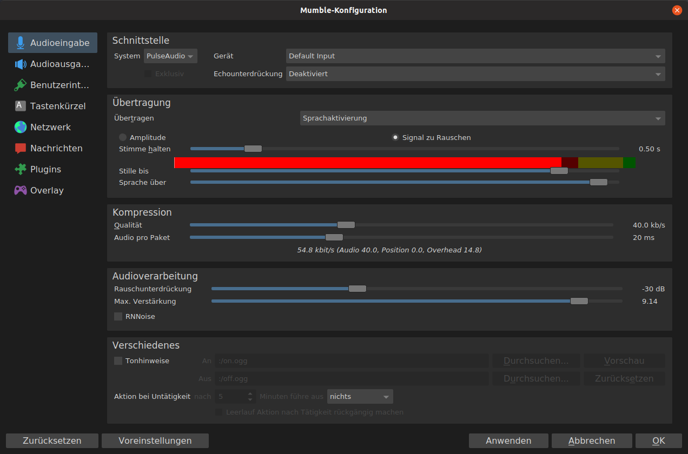This screenshot has width=688, height=454.
Task: Select the Plugins puzzle piece icon
Action: [21, 169]
